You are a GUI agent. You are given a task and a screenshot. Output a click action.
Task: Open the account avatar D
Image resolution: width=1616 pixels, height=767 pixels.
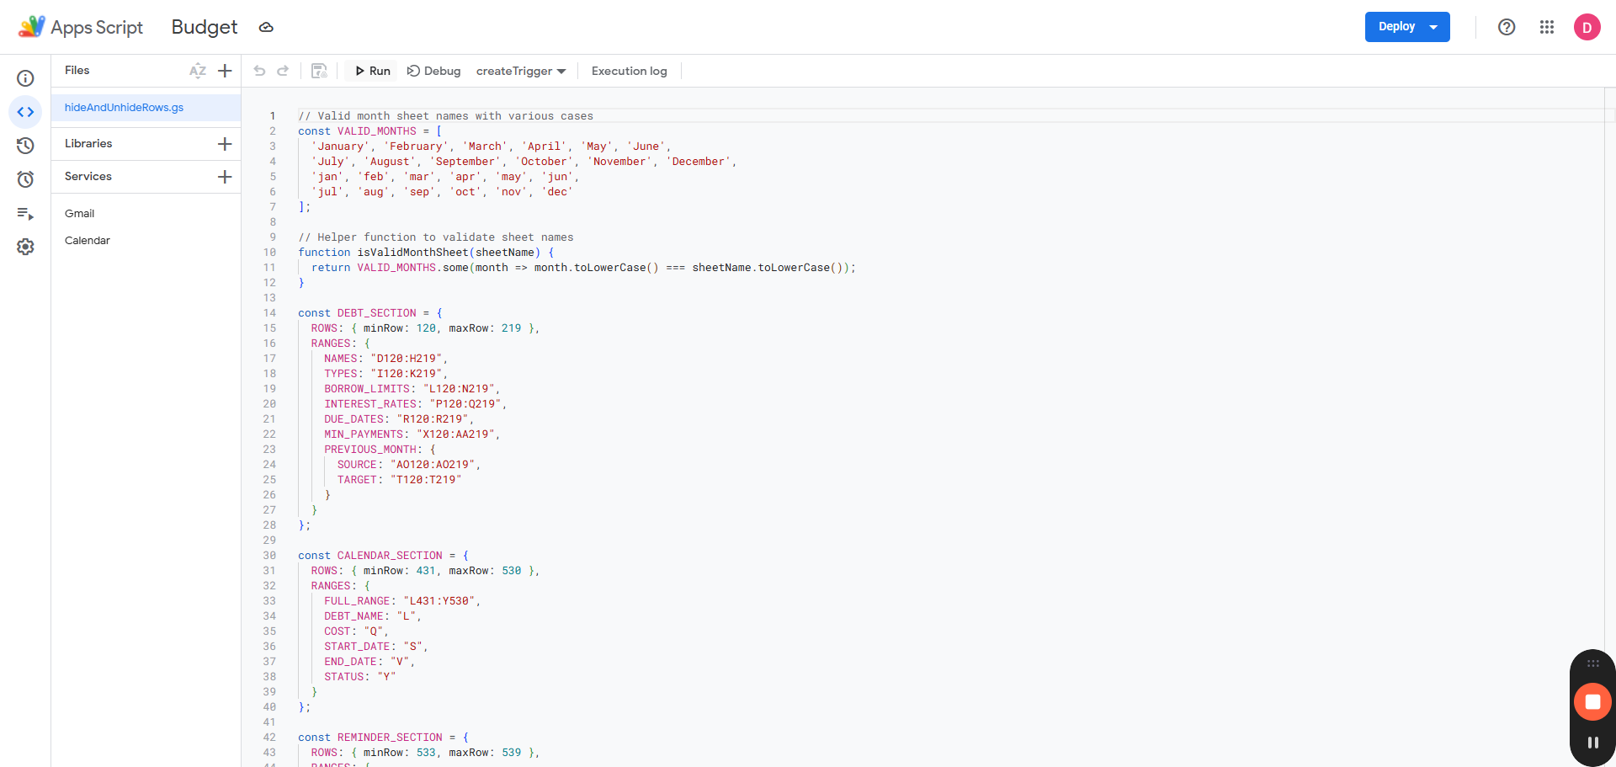pos(1587,27)
